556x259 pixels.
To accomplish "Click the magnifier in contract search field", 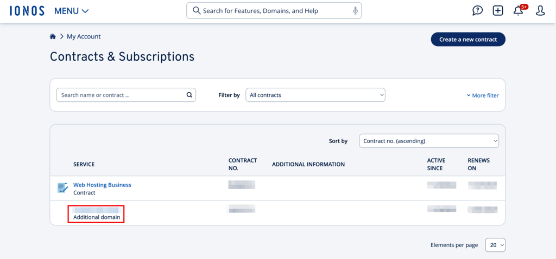I will point(189,95).
